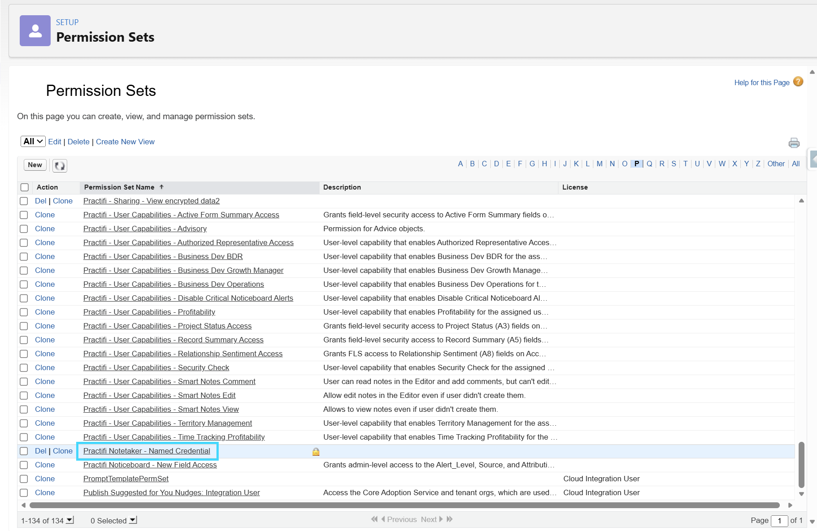Open Practifi - User Capabilities - Smart Notes View

[161, 409]
